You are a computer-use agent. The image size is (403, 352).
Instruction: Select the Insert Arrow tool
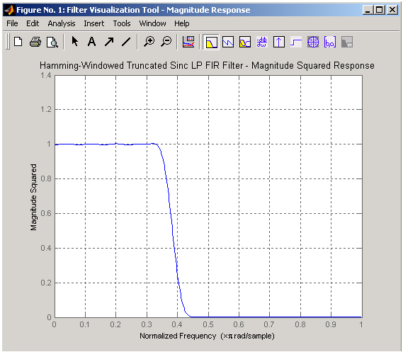tap(109, 42)
